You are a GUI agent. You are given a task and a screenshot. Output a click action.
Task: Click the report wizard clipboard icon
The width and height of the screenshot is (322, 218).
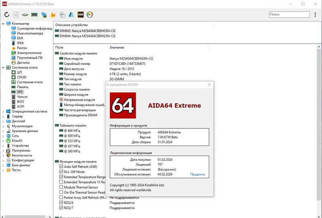click(x=62, y=14)
